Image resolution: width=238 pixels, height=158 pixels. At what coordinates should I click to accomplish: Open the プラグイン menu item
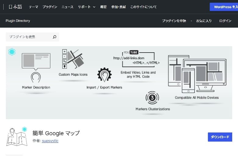point(50,7)
